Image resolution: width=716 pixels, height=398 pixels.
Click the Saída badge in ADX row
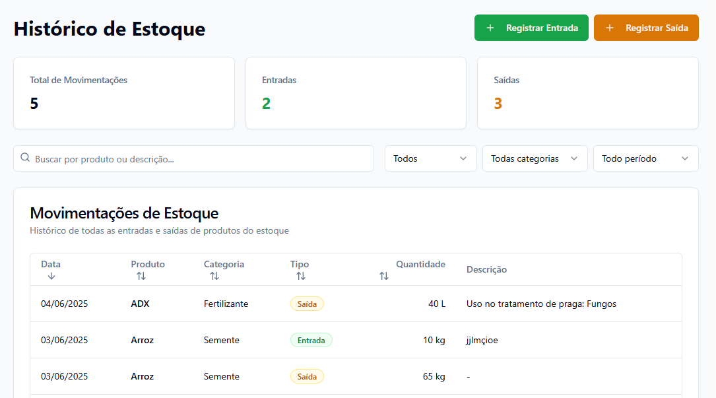pyautogui.click(x=307, y=304)
